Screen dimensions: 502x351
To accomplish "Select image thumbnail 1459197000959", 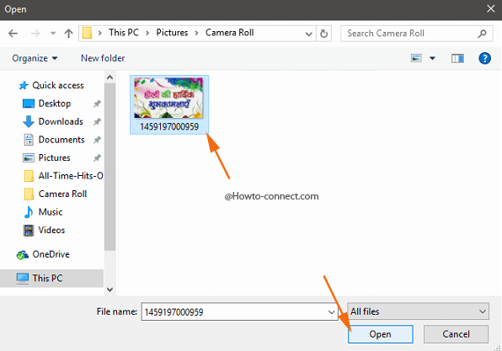I will tap(169, 104).
